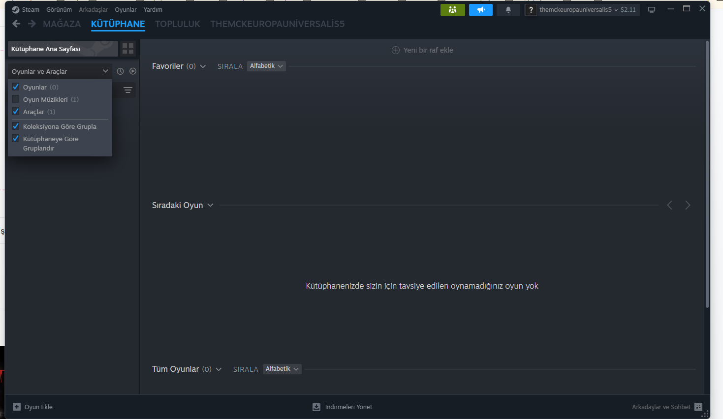The height and width of the screenshot is (419, 723).
Task: Click Kütüphane Ana Sayfası button
Action: 63,49
